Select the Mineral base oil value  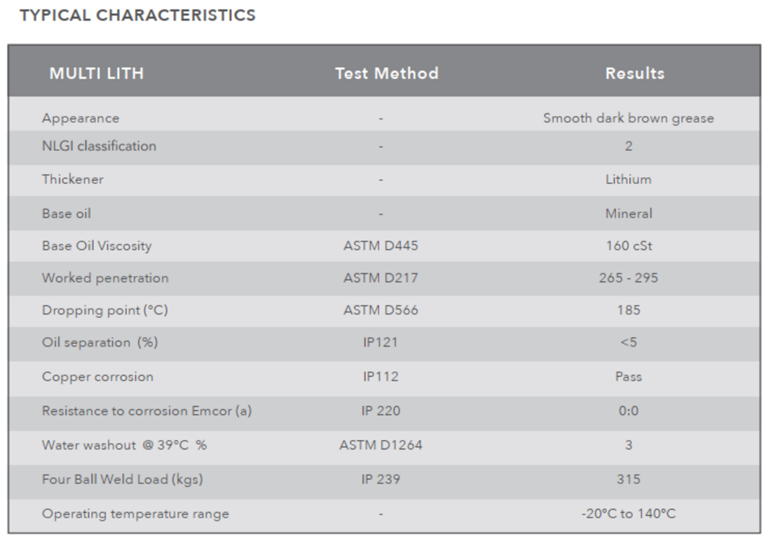628,213
